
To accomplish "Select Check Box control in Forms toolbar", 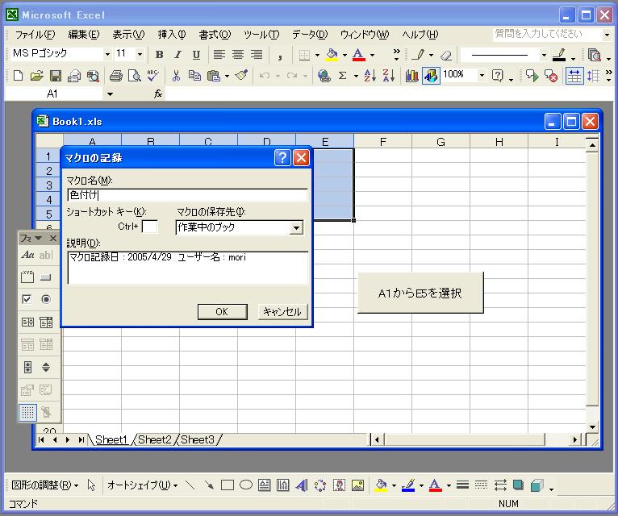I will [27, 299].
